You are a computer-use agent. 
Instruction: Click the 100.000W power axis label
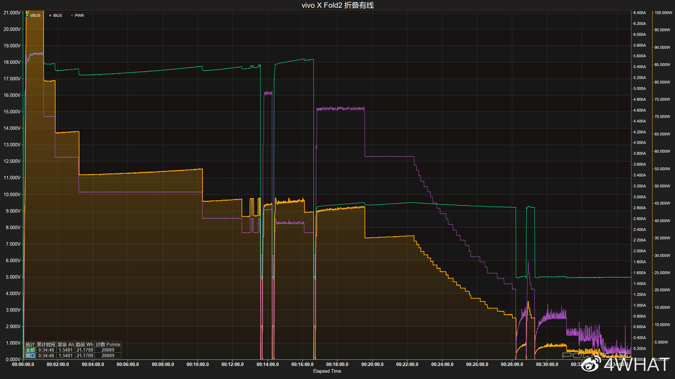pyautogui.click(x=663, y=13)
